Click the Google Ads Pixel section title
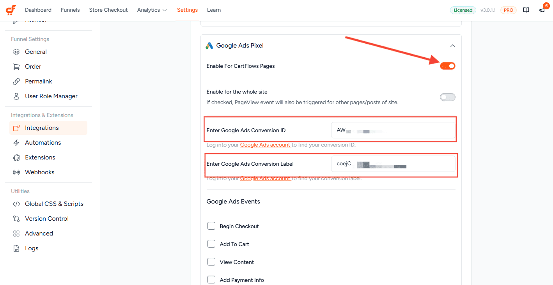This screenshot has width=553, height=285. point(240,46)
